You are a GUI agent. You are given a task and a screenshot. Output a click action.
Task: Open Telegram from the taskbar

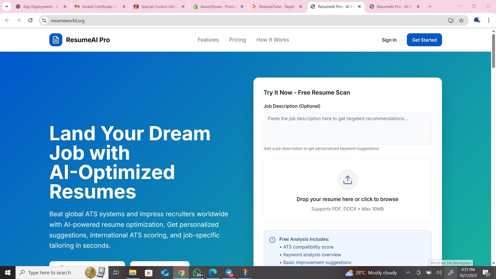pyautogui.click(x=229, y=273)
